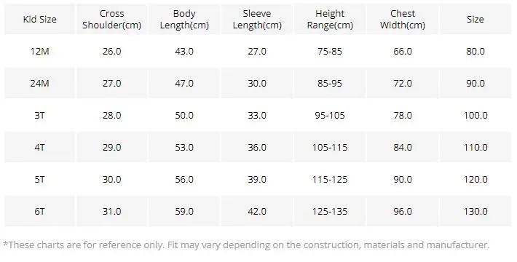Click the 24M size row label
The width and height of the screenshot is (517, 262).
coord(39,84)
